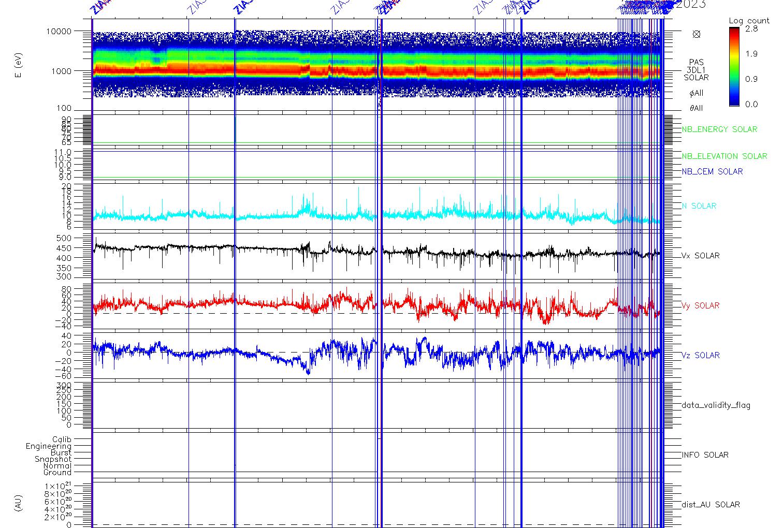
Task: Click the 'Snapshot' mode axis label
Action: (53, 459)
